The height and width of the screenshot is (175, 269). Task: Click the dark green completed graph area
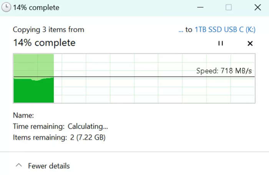(x=34, y=91)
